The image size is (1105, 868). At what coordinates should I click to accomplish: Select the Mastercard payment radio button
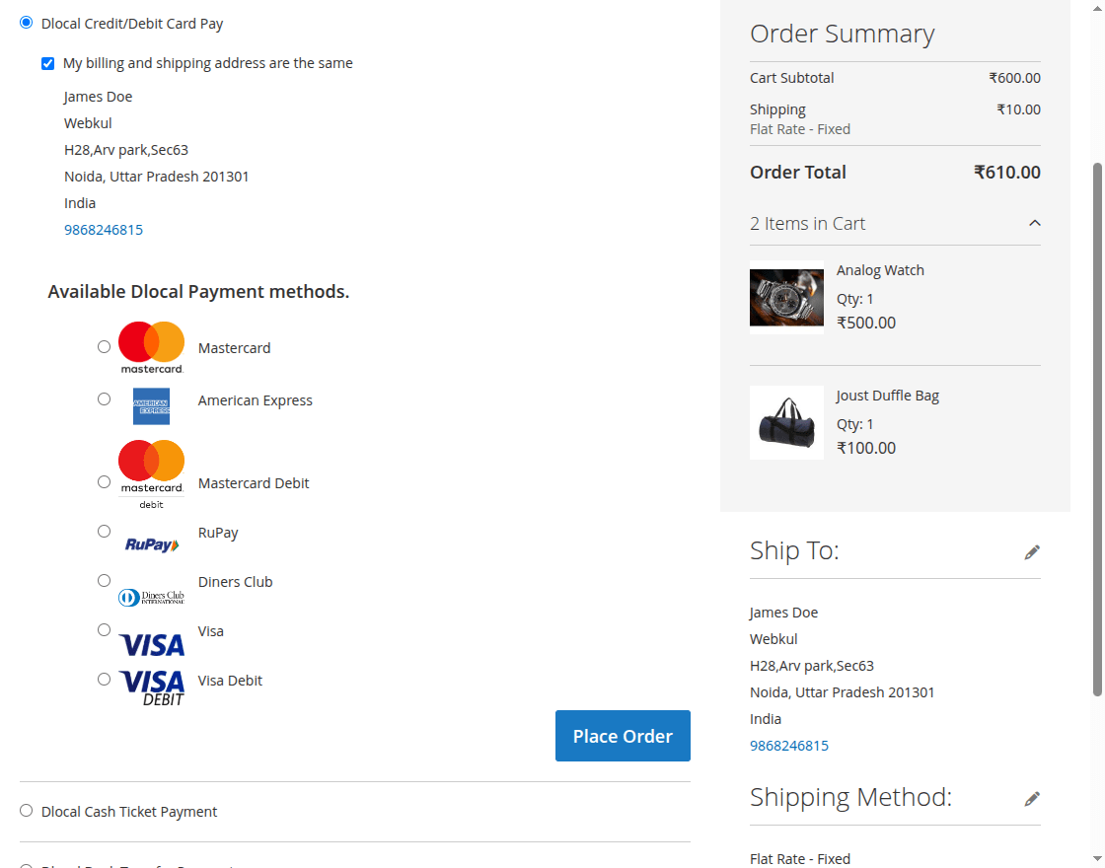(104, 346)
